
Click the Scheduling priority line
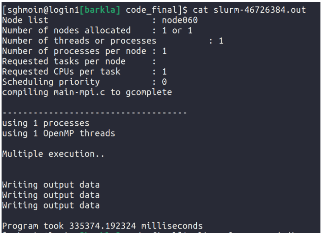click(51, 82)
